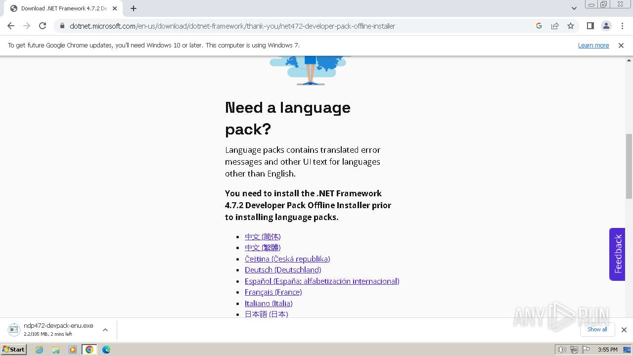Dismiss the Chrome update notification bar
633x356 pixels.
[621, 45]
